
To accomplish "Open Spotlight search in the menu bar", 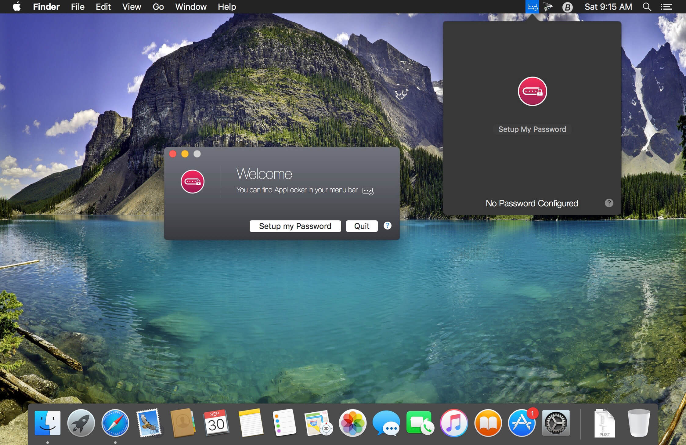I will [x=647, y=7].
